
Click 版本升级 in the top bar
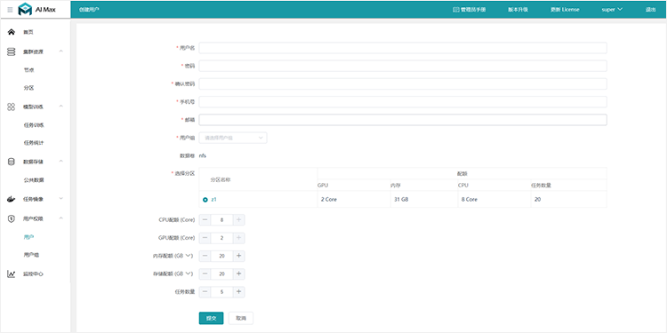(x=518, y=10)
